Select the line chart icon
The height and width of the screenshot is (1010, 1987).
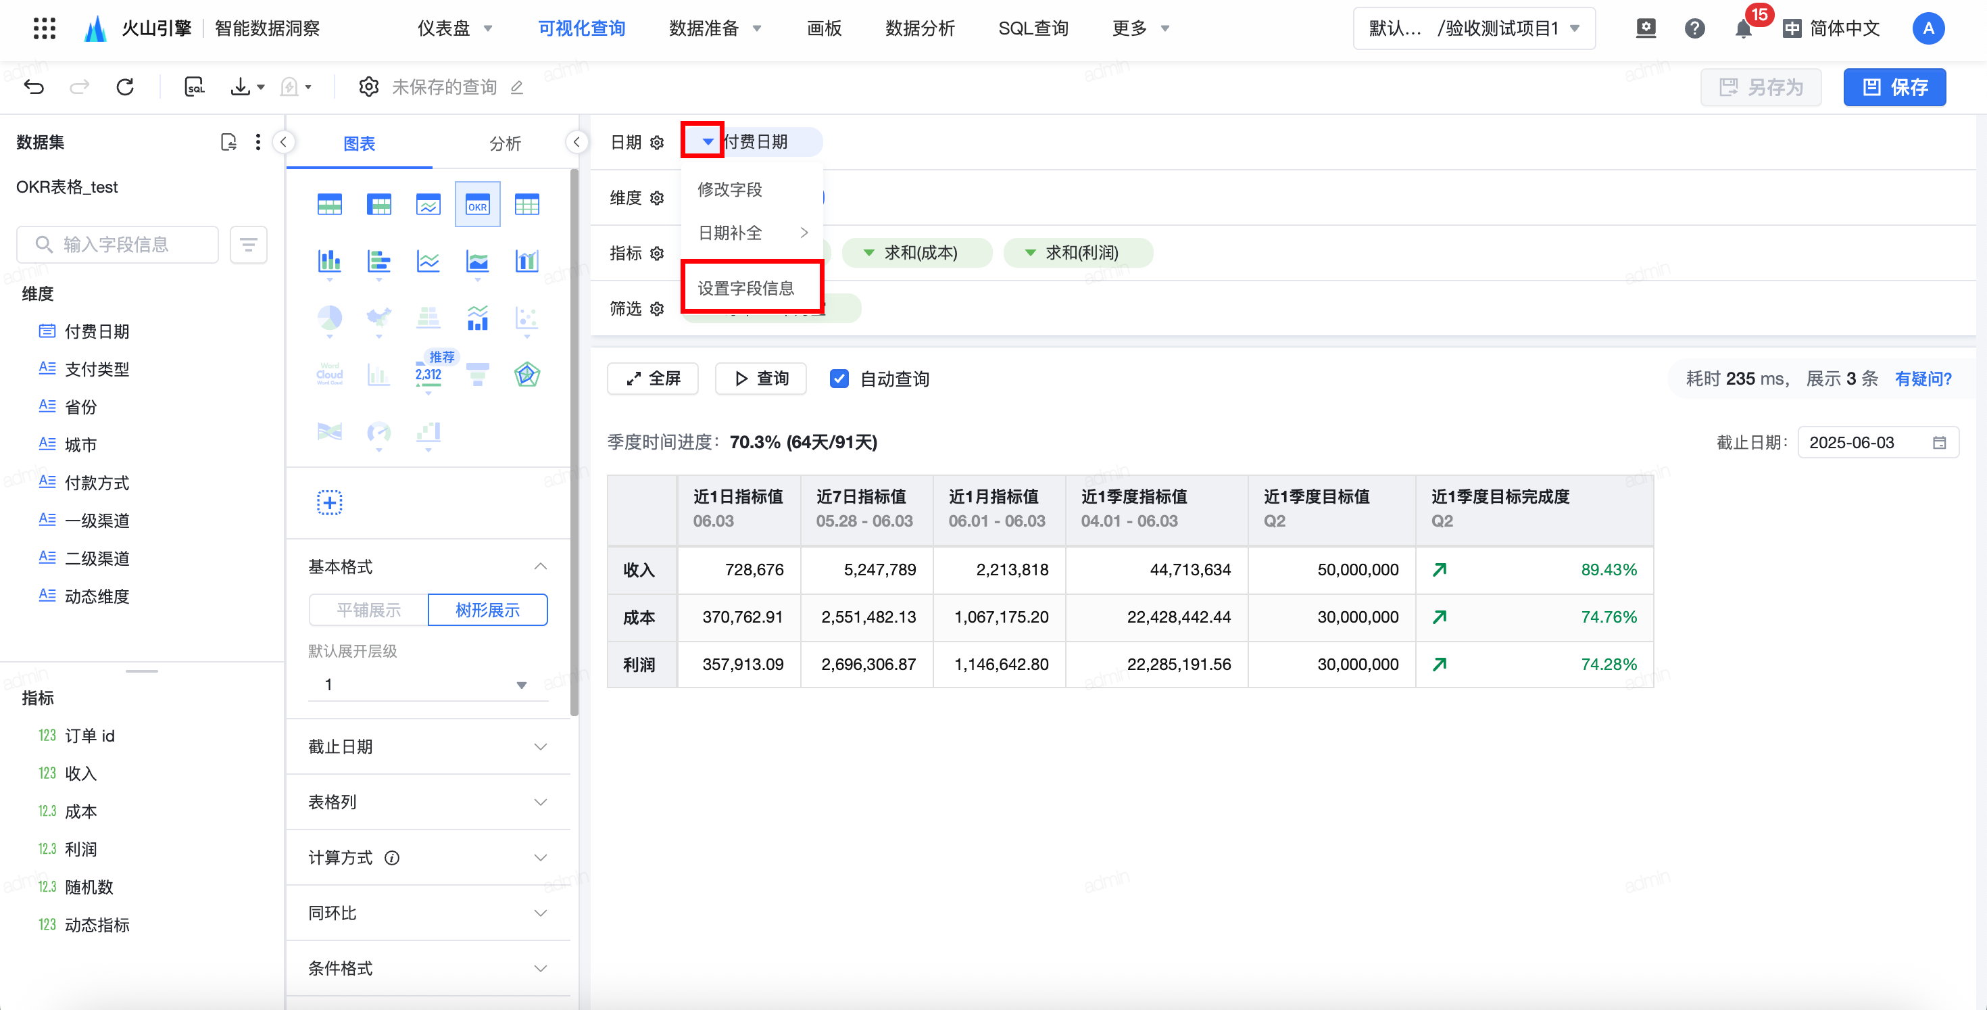(428, 261)
